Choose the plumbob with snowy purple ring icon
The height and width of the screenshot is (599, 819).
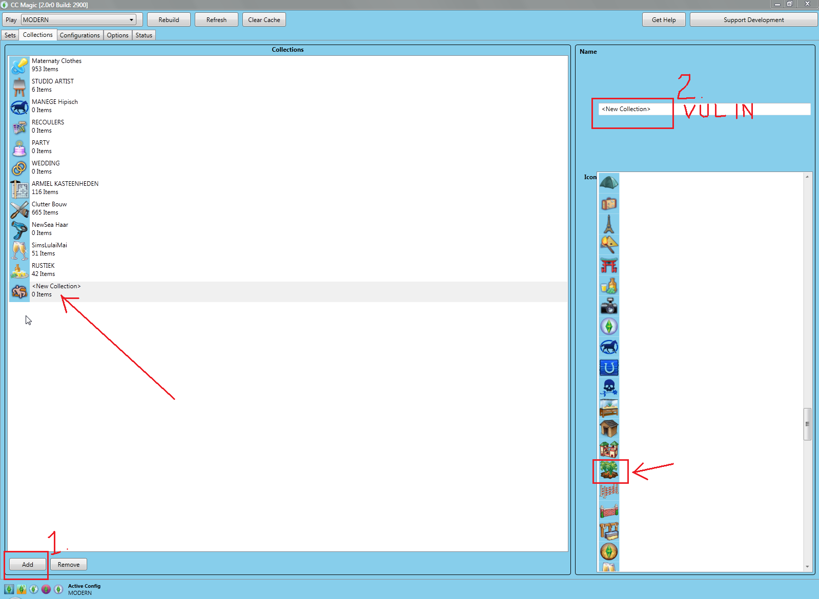pos(609,326)
